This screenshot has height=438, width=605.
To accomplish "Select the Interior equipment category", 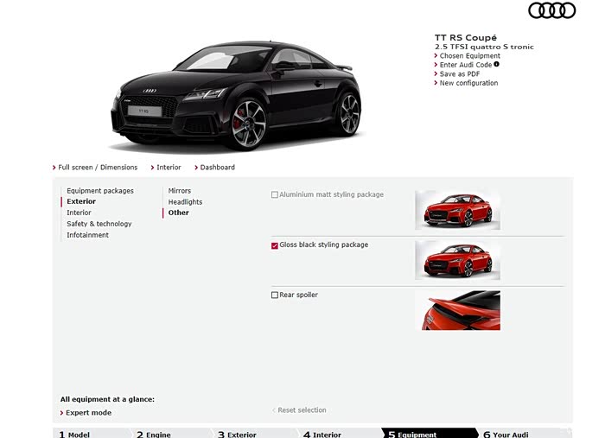I will (79, 213).
